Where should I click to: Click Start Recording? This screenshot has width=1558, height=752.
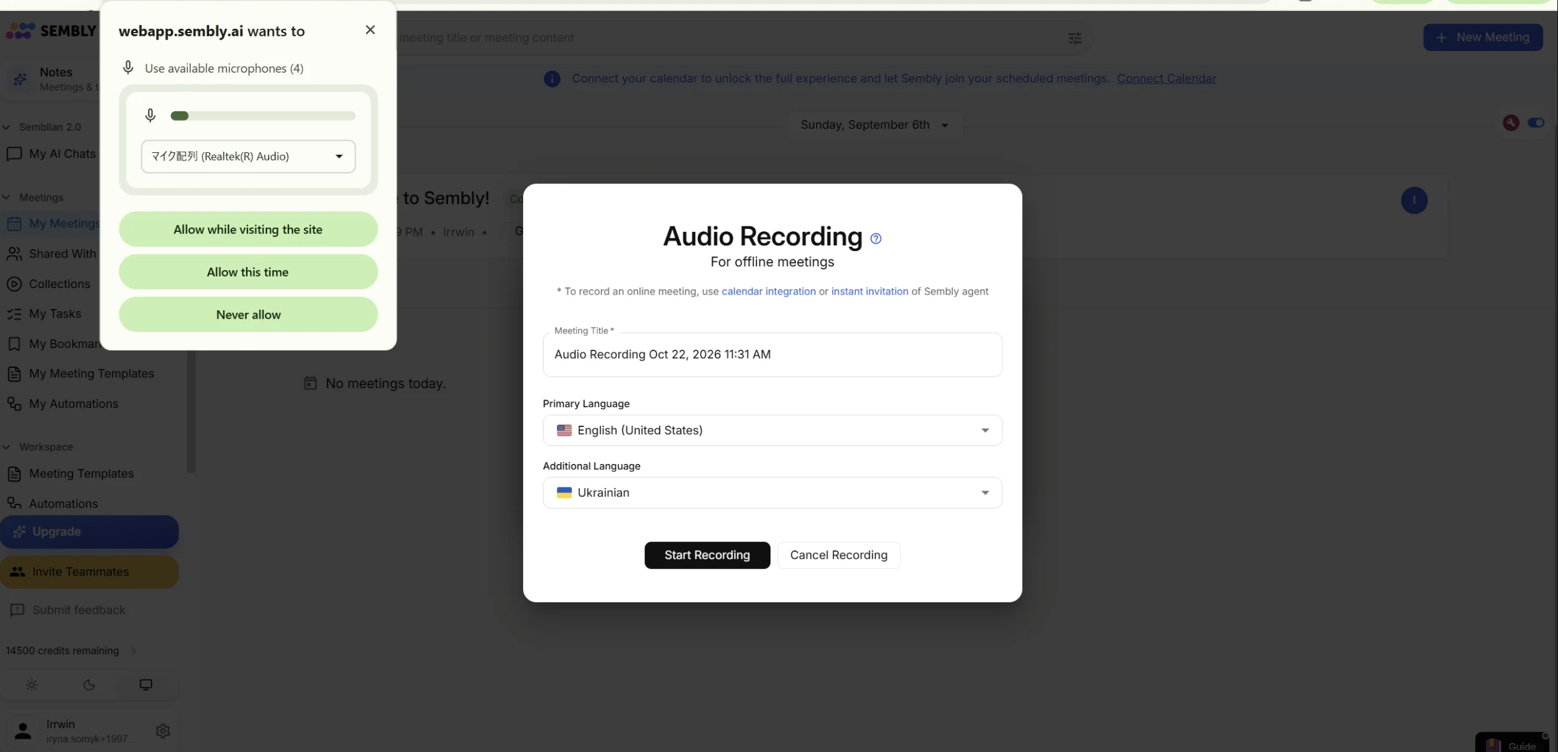(x=707, y=555)
